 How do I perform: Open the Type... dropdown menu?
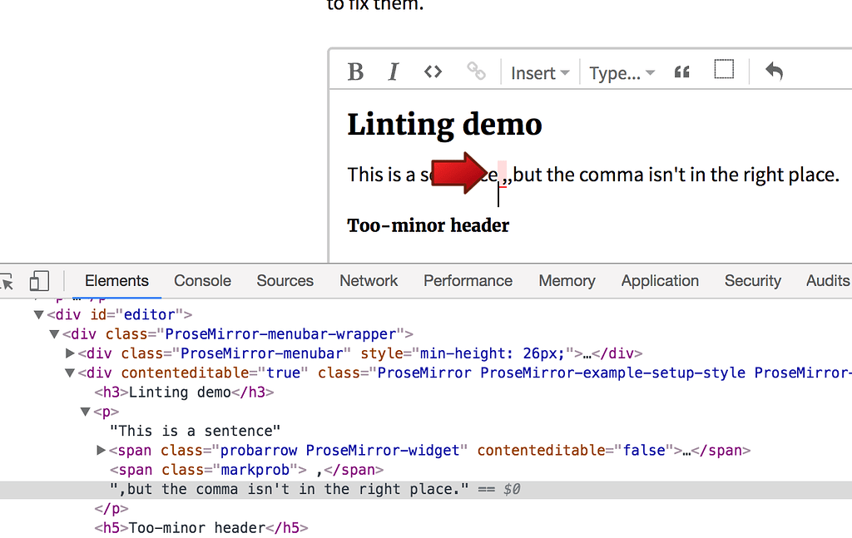tap(622, 73)
